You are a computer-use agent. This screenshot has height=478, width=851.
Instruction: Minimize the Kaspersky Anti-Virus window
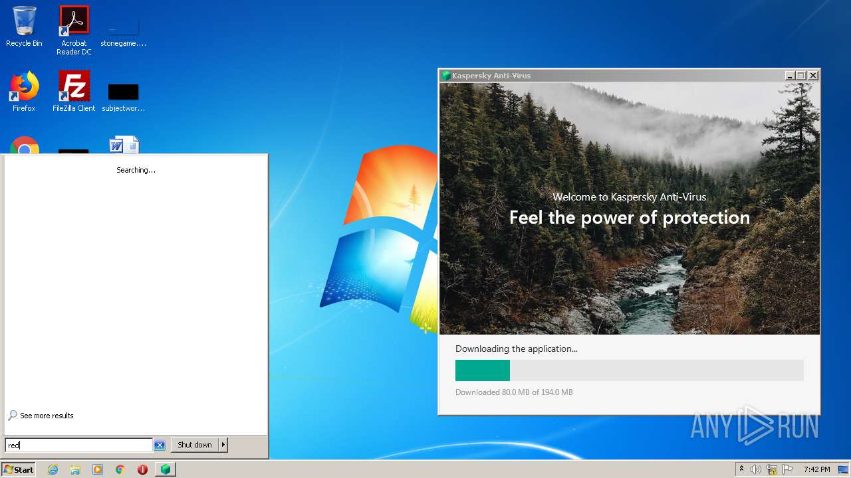pos(790,76)
